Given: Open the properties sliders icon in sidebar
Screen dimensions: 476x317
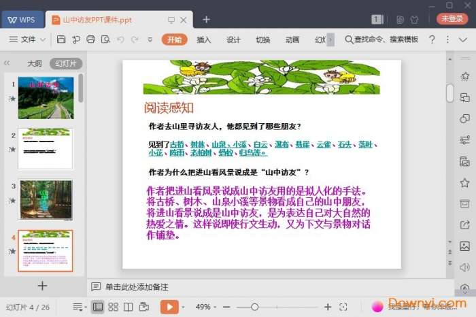Looking at the screenshot, I should pyautogui.click(x=464, y=140).
